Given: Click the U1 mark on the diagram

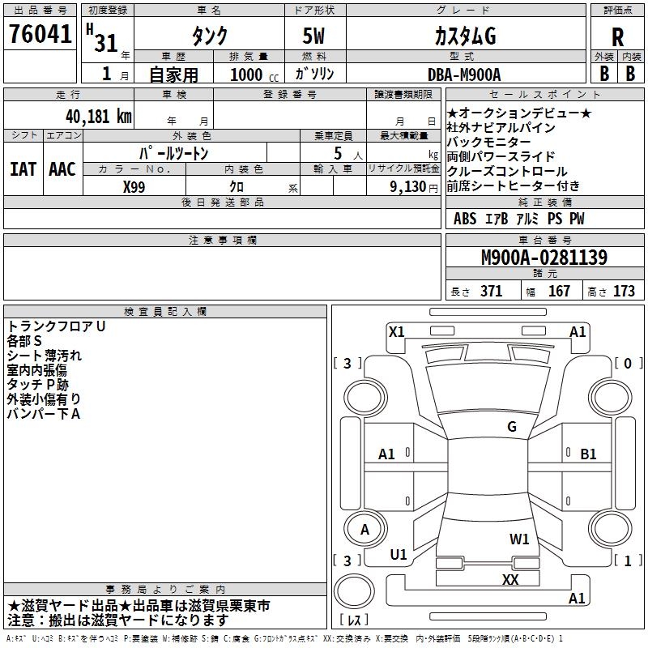Looking at the screenshot, I should coord(399,555).
